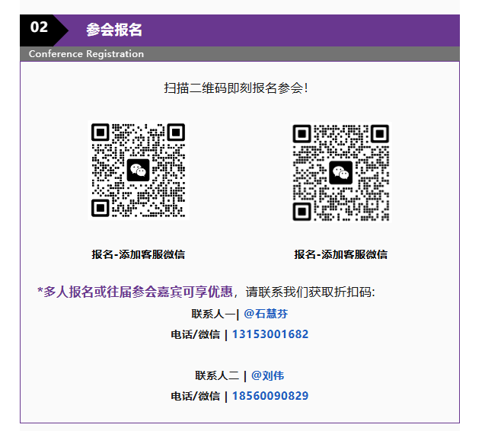Image resolution: width=485 pixels, height=431 pixels.
Task: Select the left QR code's top-left corner square
Action: click(102, 133)
